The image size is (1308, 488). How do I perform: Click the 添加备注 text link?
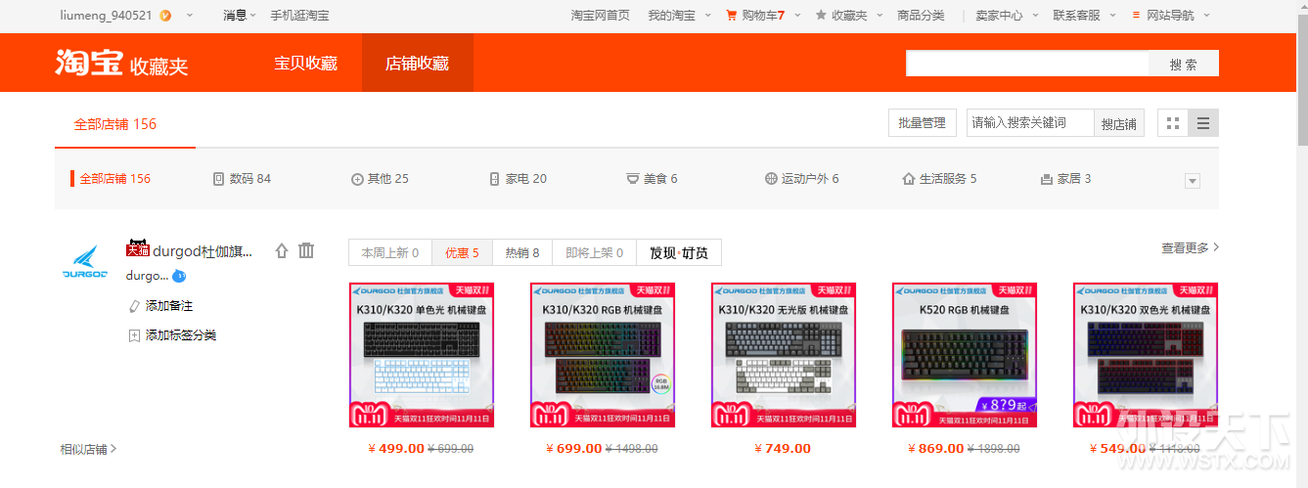pos(169,306)
